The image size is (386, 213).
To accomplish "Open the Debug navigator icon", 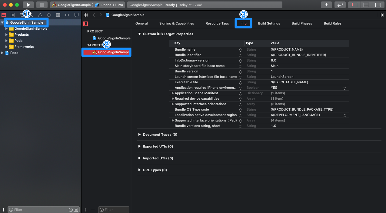I will (x=58, y=15).
